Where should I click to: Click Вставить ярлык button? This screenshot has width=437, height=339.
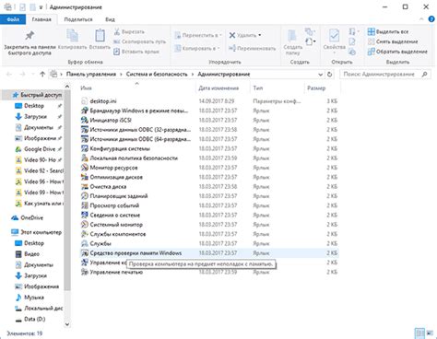(136, 52)
